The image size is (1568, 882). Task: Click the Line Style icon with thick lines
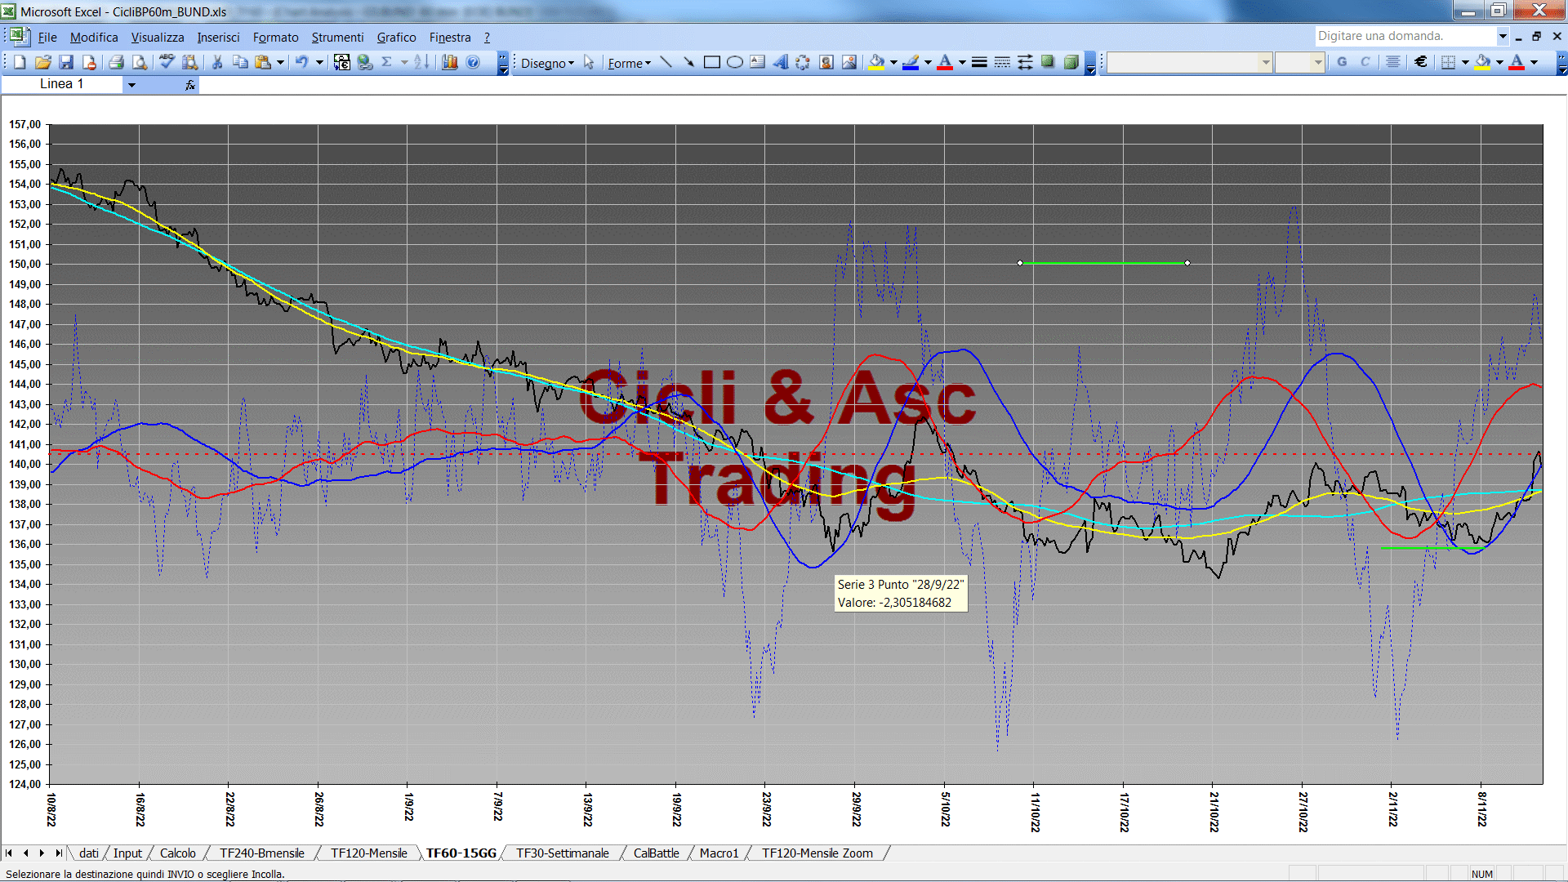[x=979, y=63]
